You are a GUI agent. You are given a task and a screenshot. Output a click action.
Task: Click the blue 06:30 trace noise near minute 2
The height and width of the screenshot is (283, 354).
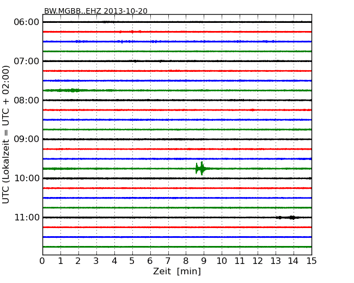[78, 41]
